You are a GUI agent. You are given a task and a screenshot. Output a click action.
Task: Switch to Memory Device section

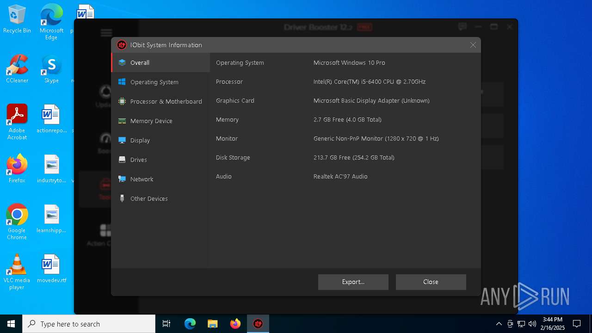pos(160,121)
